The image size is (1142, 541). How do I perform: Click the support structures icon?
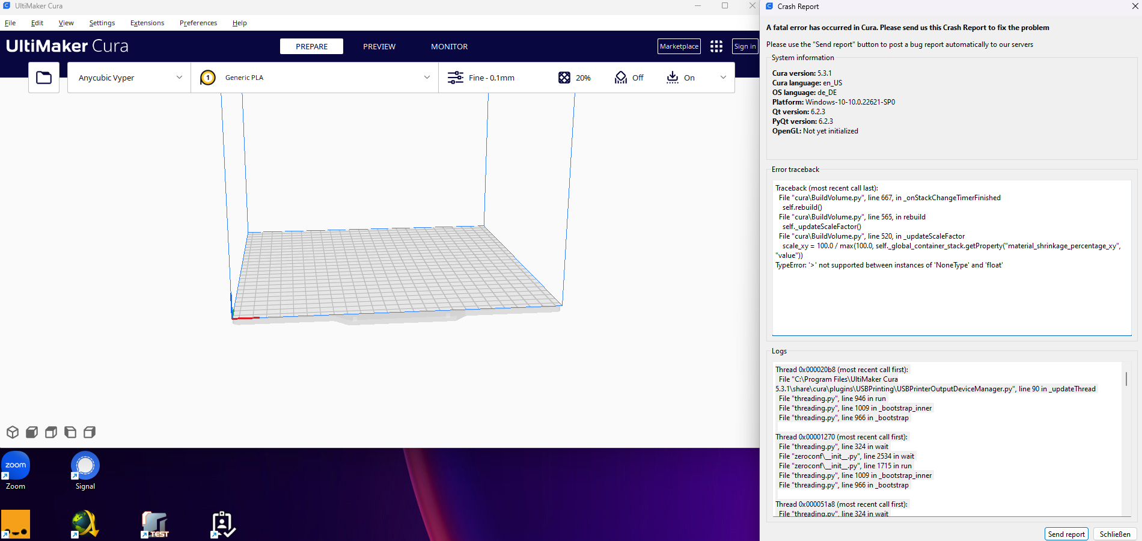620,77
